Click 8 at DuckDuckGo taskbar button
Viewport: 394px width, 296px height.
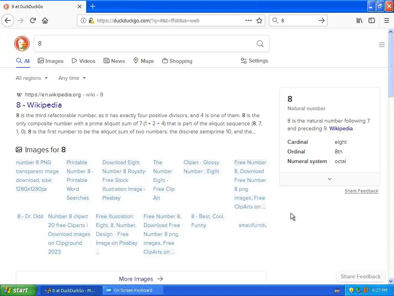tap(72, 290)
